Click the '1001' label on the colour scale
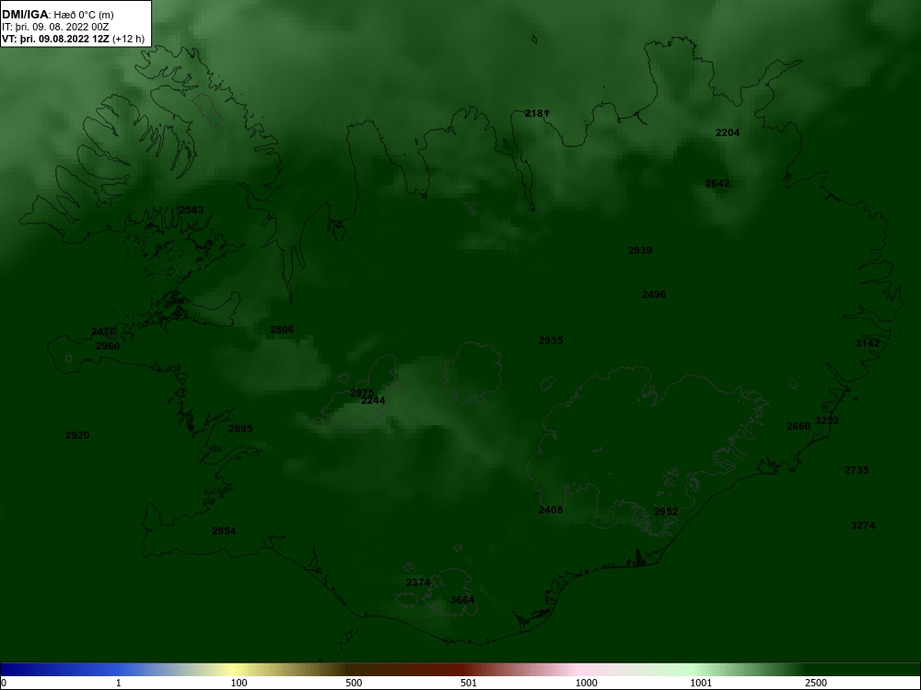Viewport: 921px width, 690px height. (x=701, y=683)
